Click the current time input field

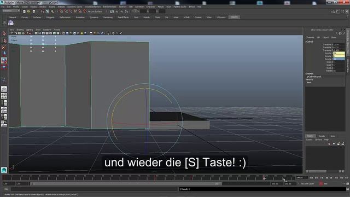[301, 178]
